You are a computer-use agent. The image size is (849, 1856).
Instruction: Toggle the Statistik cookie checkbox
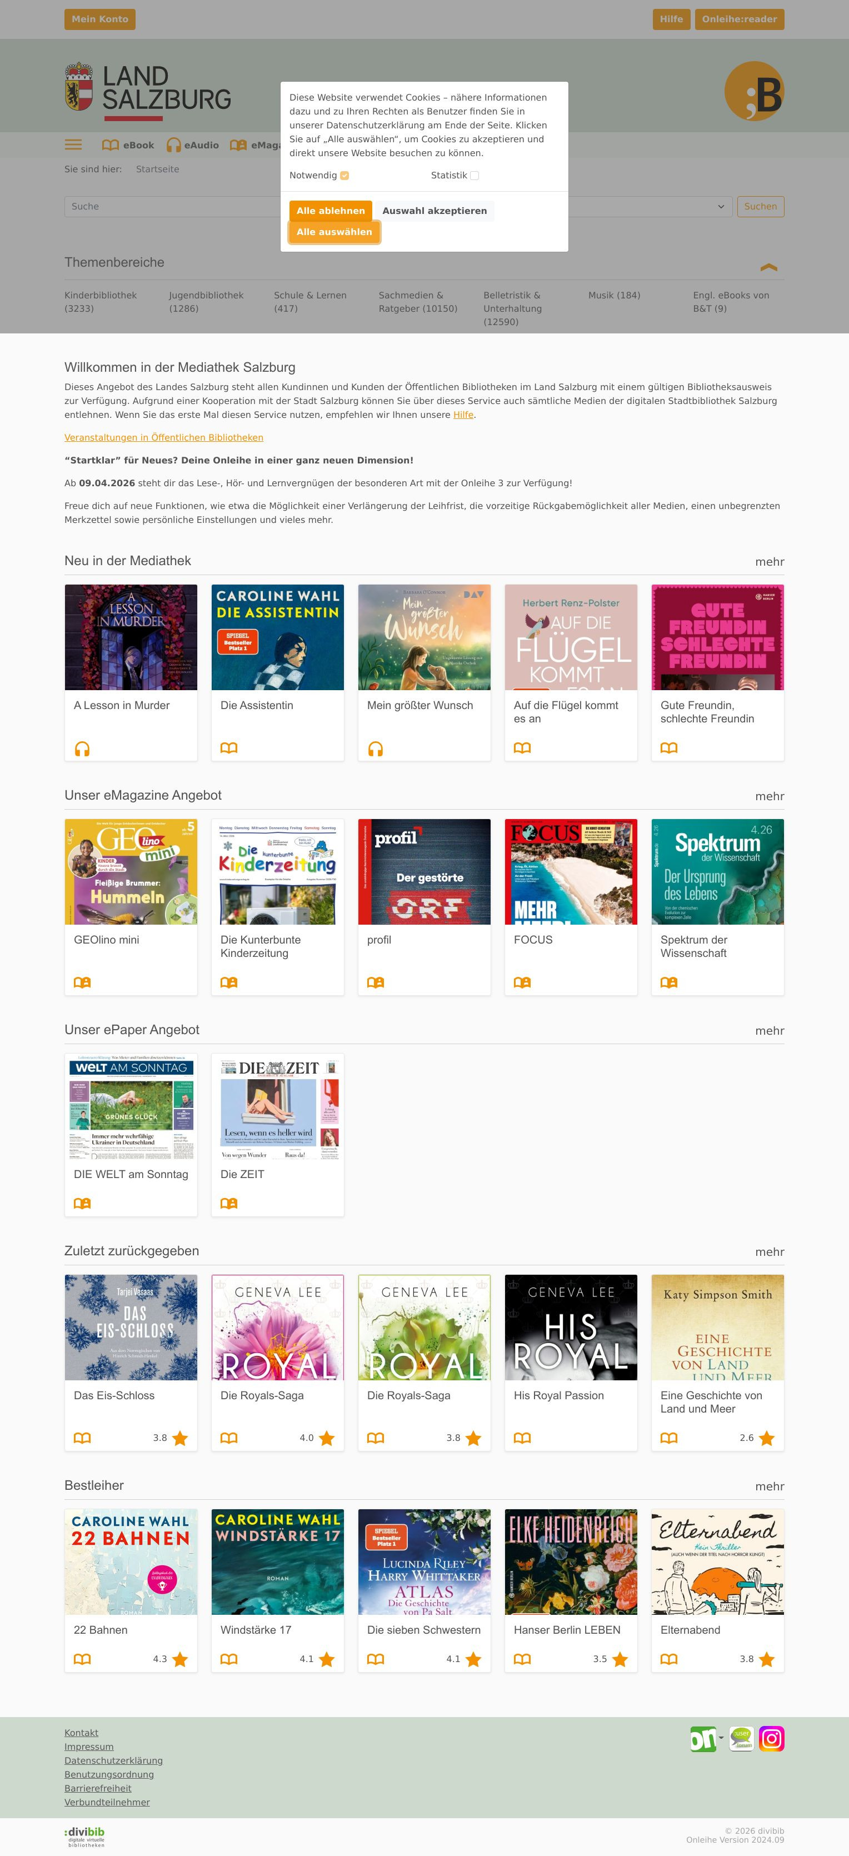point(475,176)
